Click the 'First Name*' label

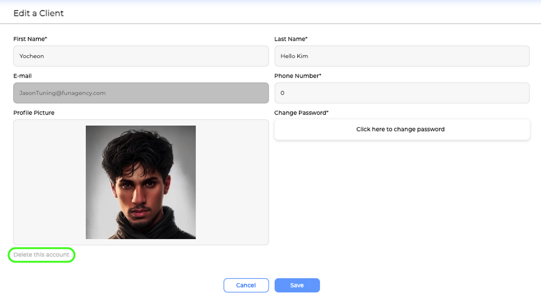point(30,39)
